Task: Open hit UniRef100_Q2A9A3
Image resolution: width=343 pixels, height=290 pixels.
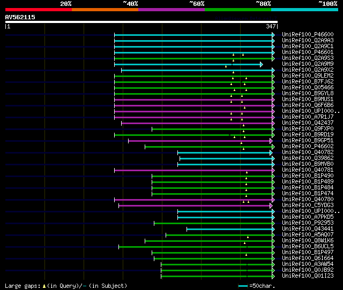Action: pos(308,41)
